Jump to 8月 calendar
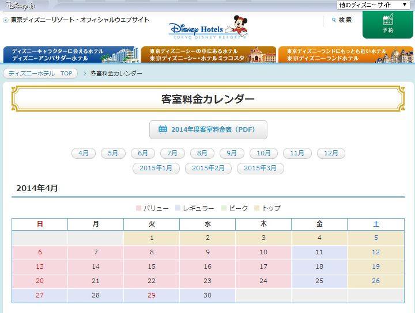The image size is (415, 313). (202, 153)
